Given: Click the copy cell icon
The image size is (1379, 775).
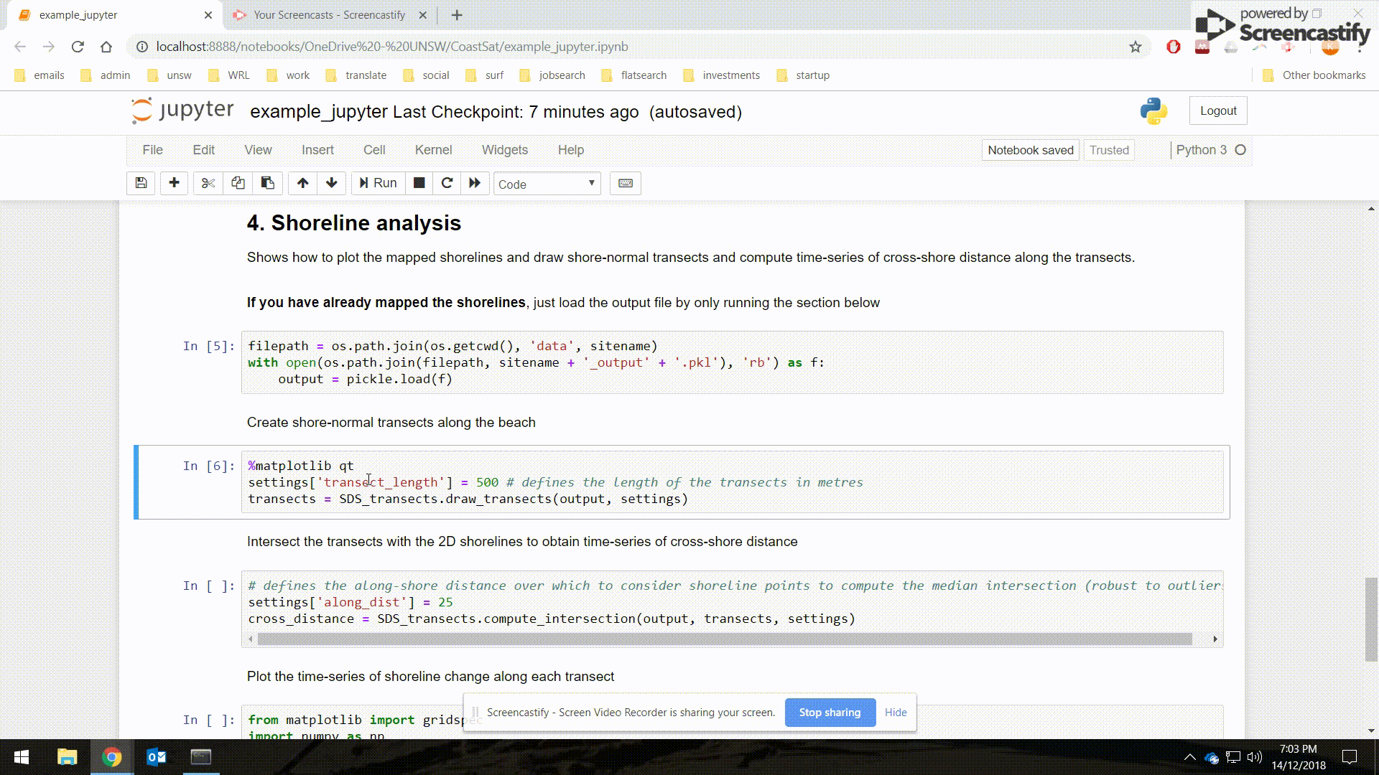Looking at the screenshot, I should (238, 183).
